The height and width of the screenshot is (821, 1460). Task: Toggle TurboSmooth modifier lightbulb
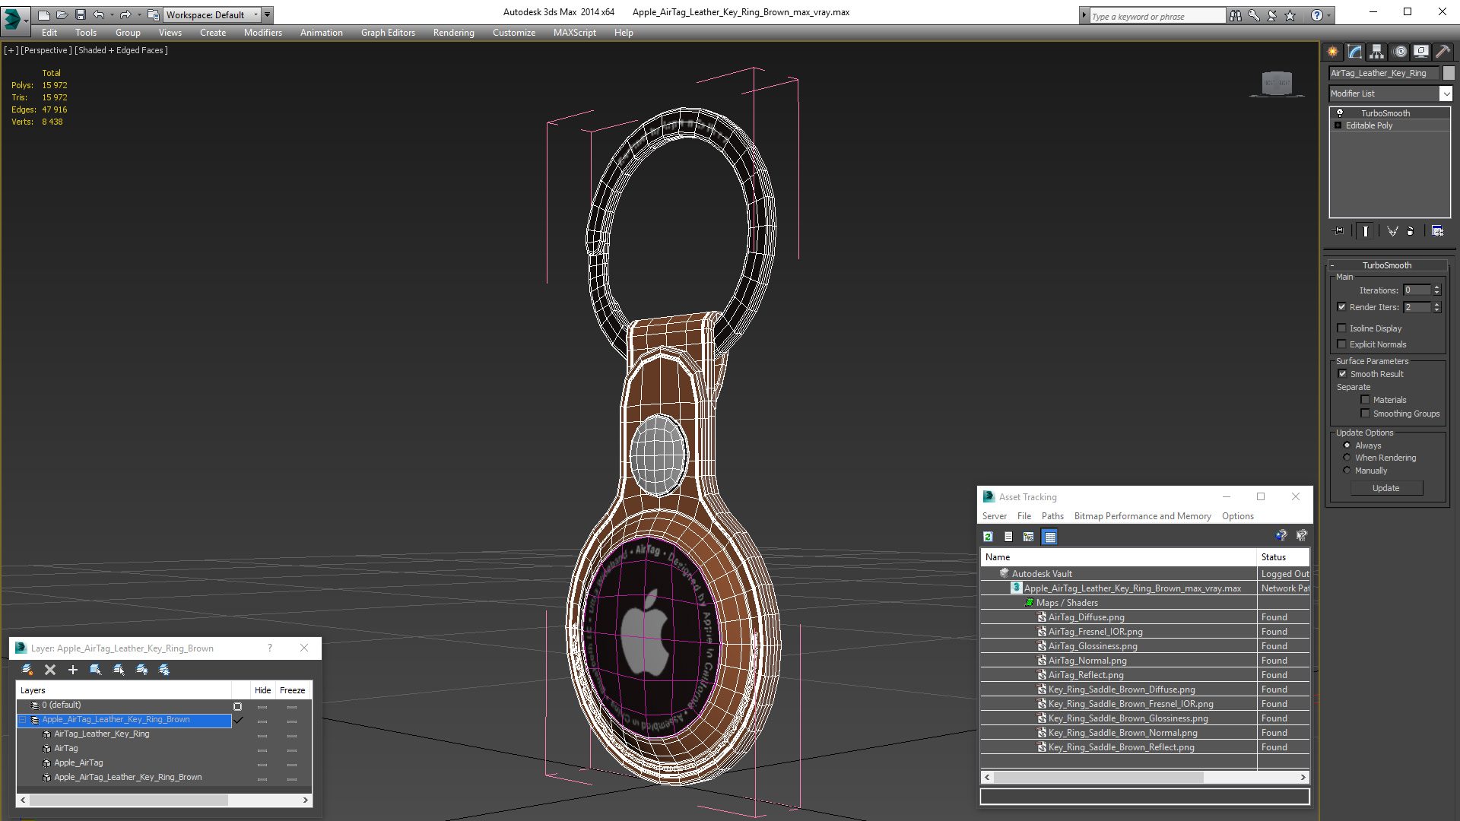[1340, 113]
